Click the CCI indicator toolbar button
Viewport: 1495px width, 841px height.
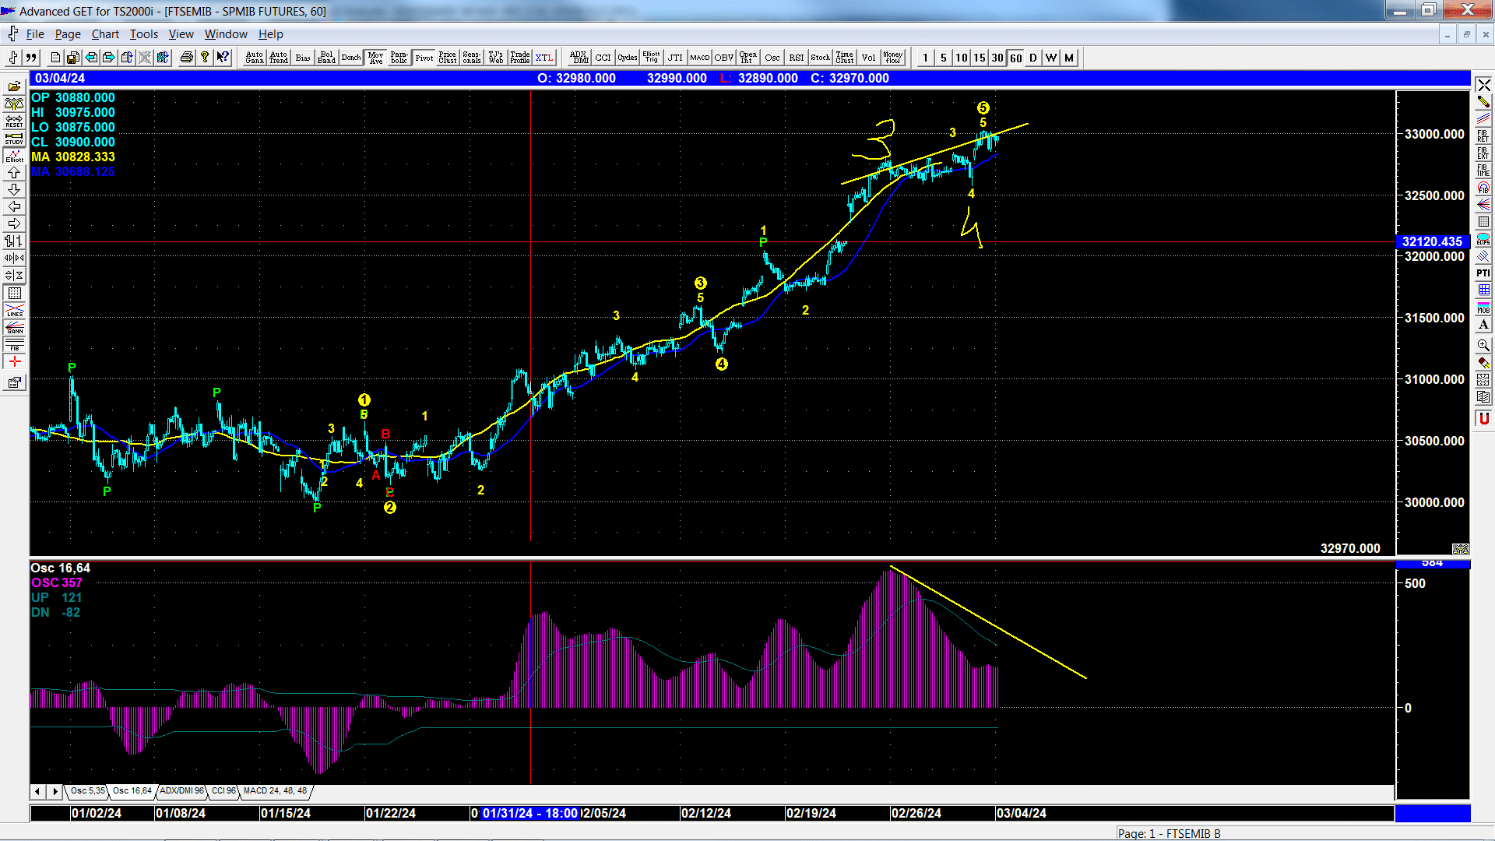coord(603,58)
